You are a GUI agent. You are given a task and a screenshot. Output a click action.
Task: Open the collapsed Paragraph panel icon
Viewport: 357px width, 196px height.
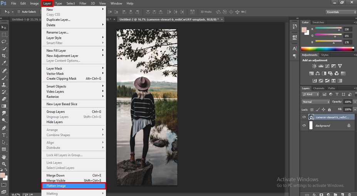pyautogui.click(x=294, y=56)
